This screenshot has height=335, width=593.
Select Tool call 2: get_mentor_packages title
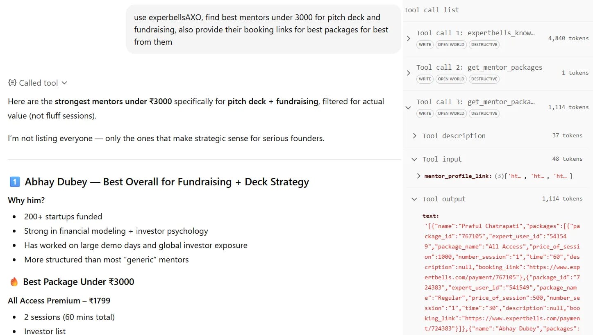point(479,67)
